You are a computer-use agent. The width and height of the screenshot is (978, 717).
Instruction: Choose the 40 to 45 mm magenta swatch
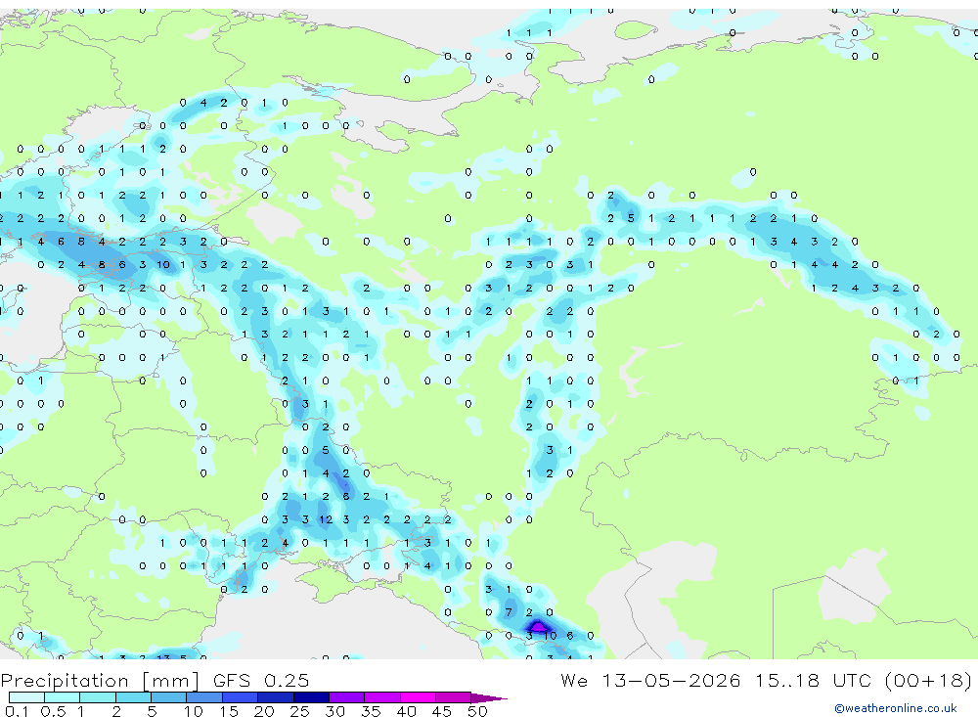[418, 697]
